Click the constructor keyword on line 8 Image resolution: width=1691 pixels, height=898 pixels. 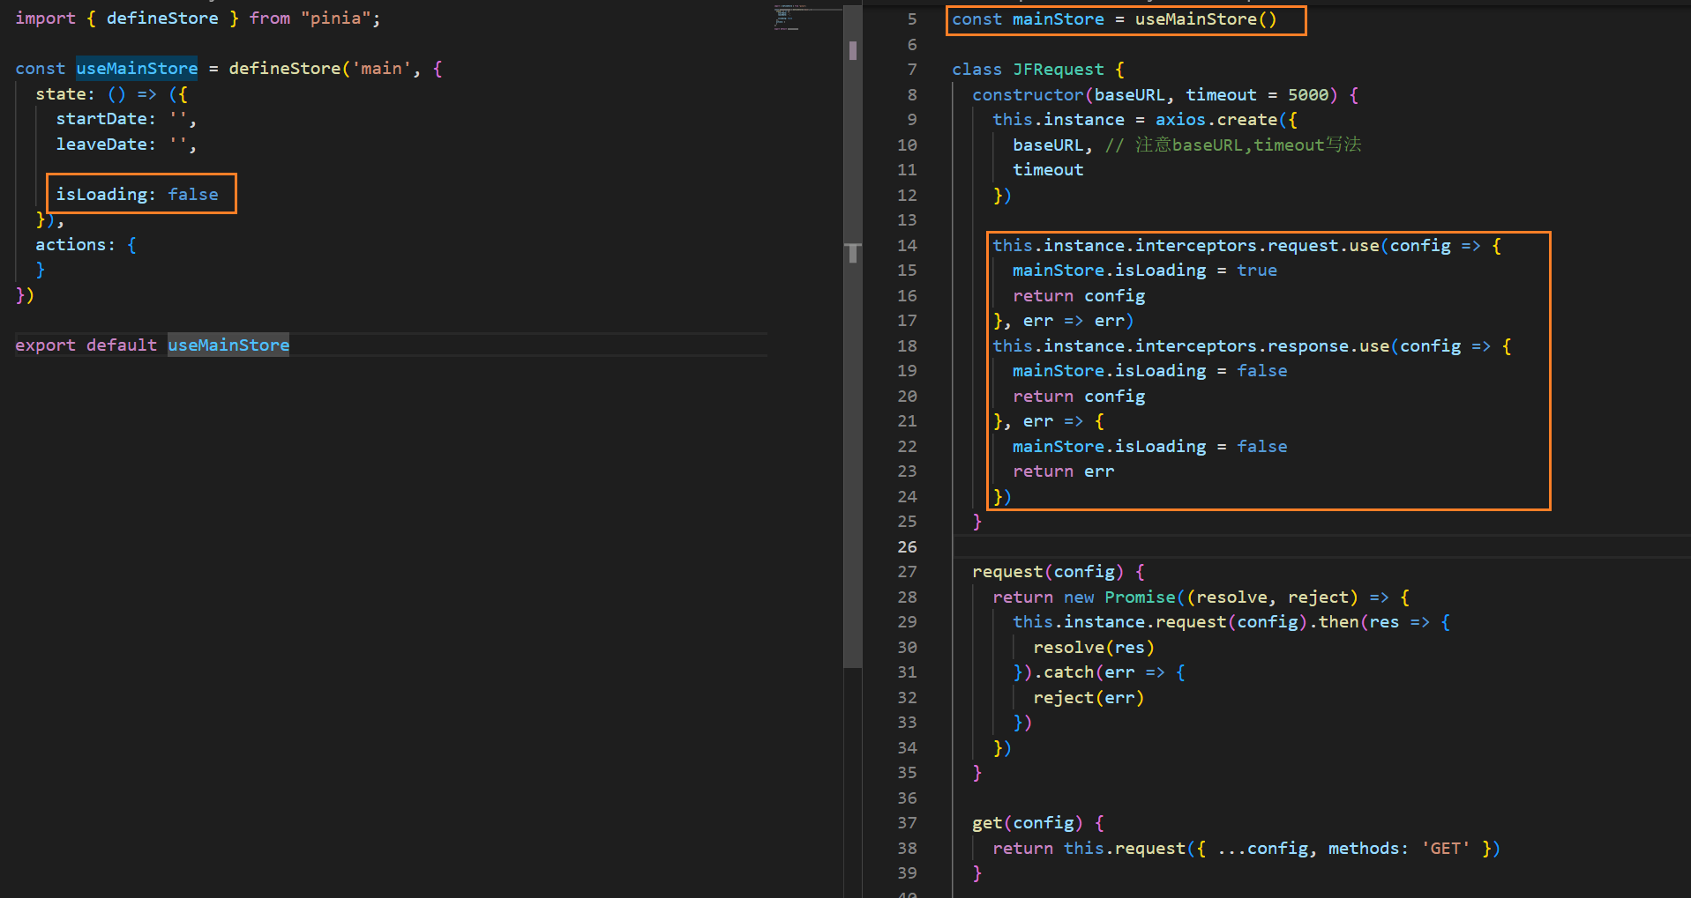[x=1028, y=95]
